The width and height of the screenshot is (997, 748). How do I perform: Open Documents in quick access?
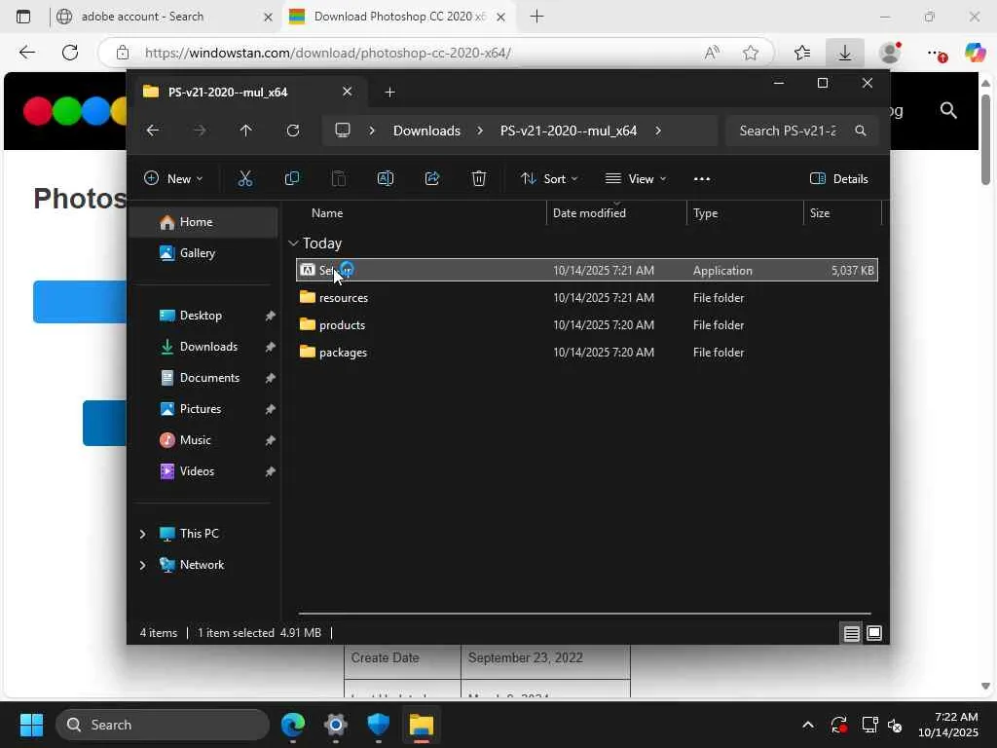tap(204, 378)
